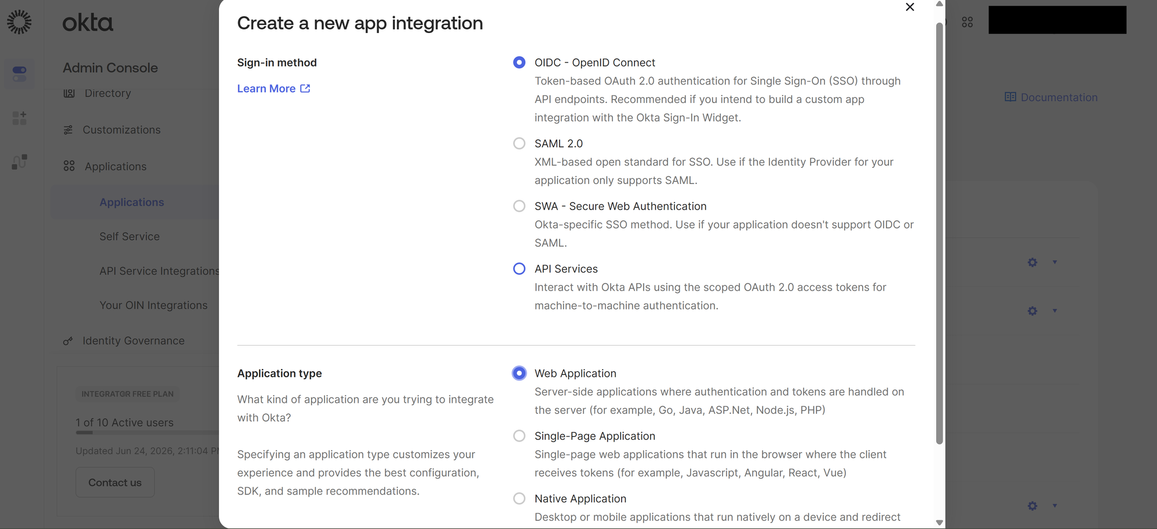Click the Active users progress bar
This screenshot has width=1157, height=529.
[x=147, y=432]
